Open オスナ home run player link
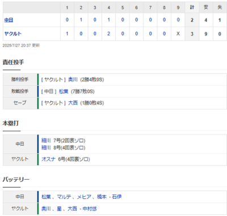Image resolution: width=227 pixels, height=216 pixels. [48, 159]
